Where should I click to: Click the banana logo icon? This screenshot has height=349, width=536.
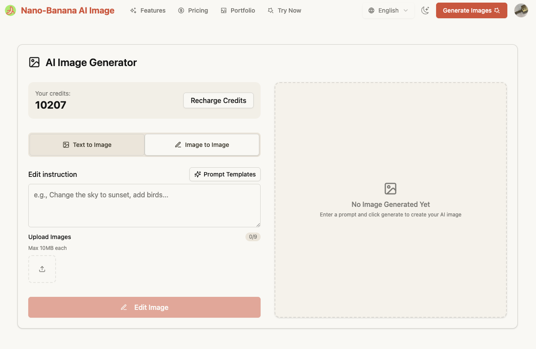point(10,10)
